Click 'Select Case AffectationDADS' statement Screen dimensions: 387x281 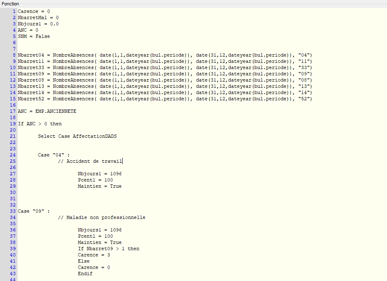77,136
